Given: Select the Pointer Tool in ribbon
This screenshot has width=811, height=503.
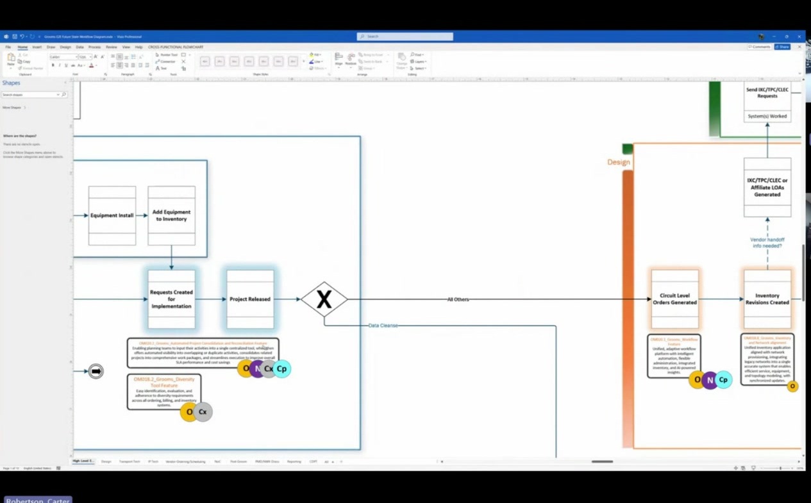Looking at the screenshot, I should click(x=167, y=55).
